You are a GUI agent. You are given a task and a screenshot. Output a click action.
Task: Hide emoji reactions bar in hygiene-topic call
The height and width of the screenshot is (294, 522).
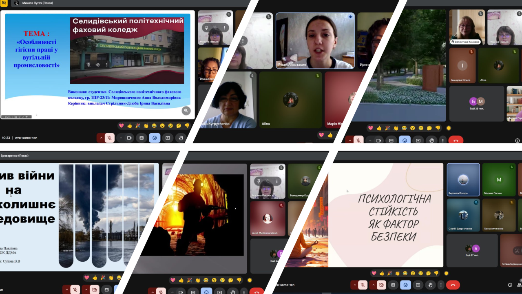tap(155, 138)
